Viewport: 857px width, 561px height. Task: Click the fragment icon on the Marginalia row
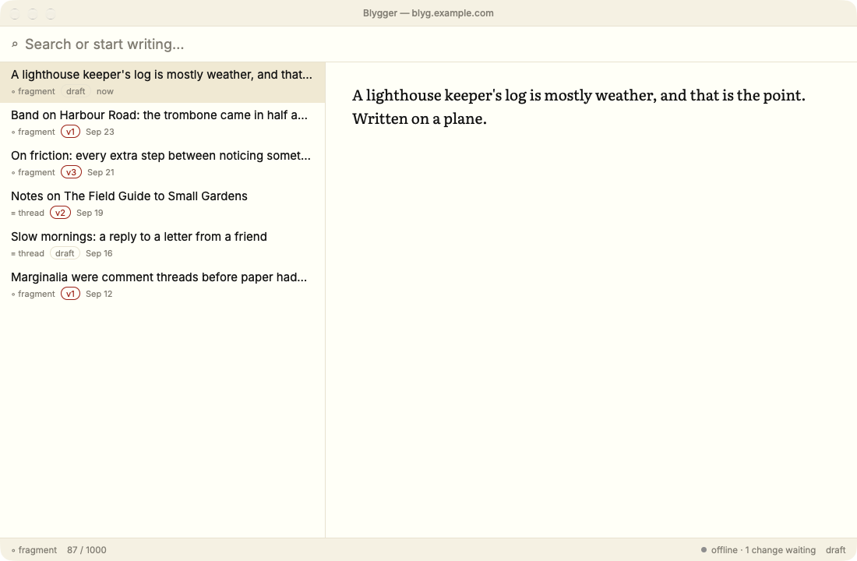14,295
